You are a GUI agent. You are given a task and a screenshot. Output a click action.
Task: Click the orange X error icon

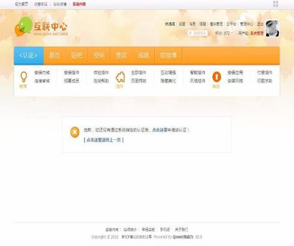74,132
